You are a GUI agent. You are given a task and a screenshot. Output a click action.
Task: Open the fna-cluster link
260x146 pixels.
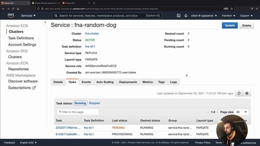click(92, 33)
